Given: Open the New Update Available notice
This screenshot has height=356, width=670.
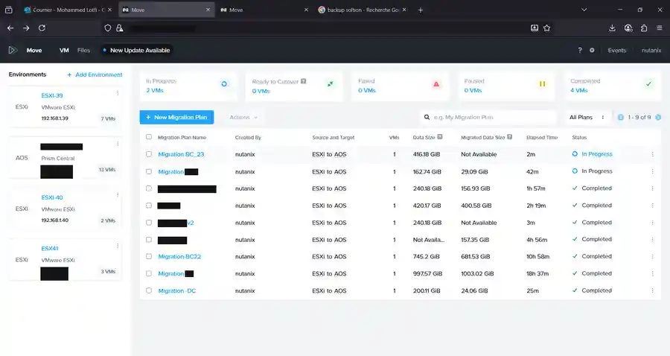Looking at the screenshot, I should (x=137, y=51).
